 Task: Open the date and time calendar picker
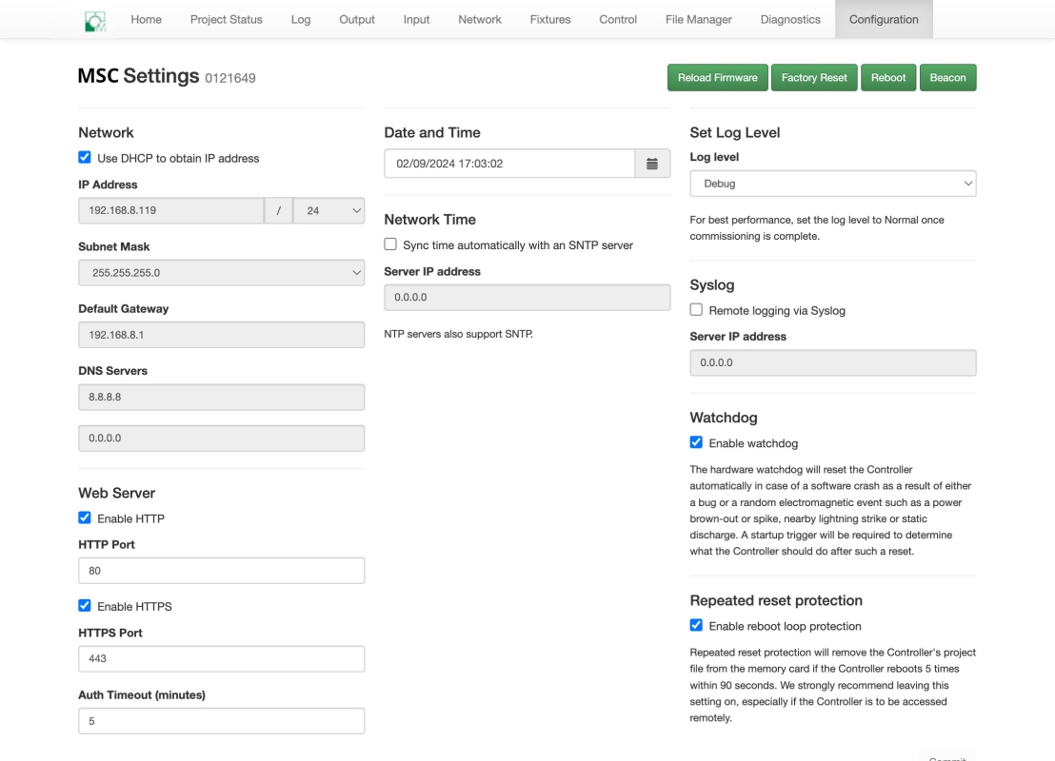tap(652, 164)
